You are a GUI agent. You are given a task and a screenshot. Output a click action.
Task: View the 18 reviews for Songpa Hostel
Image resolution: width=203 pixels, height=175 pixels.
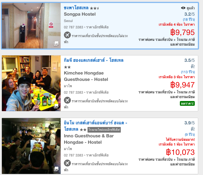189,19
